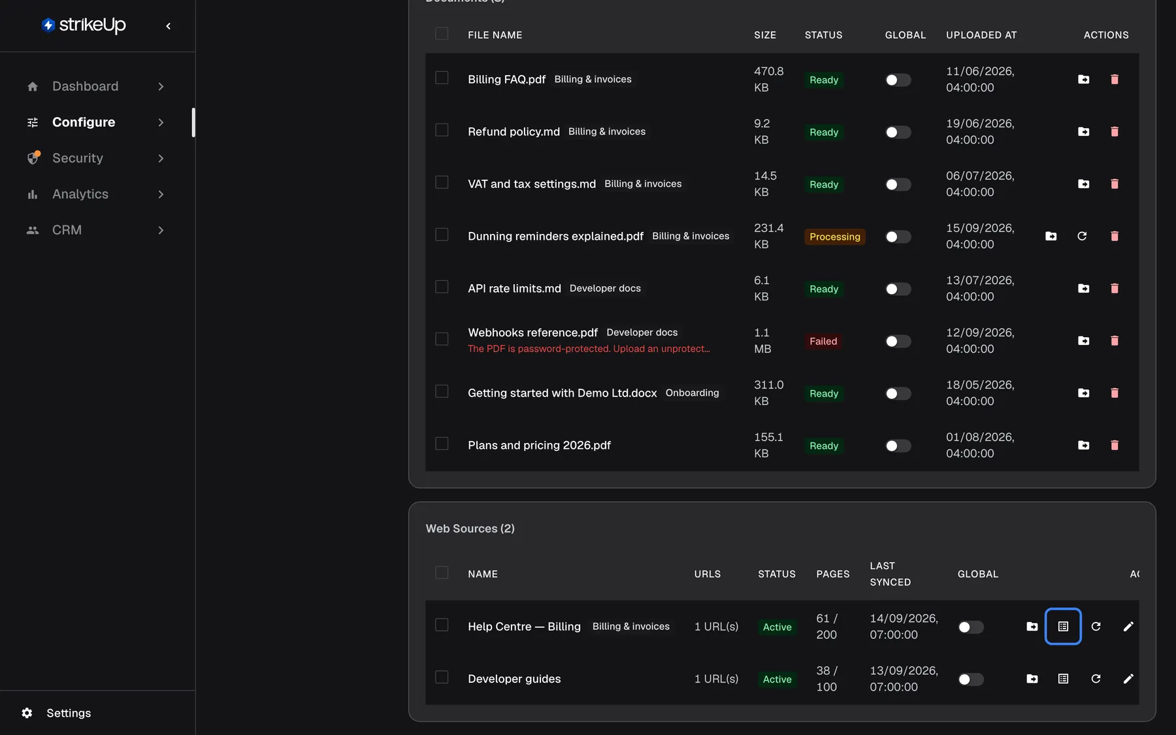Move Dunning reminders explained.pdf to folder
Screen dimensions: 1176x735
1051,236
